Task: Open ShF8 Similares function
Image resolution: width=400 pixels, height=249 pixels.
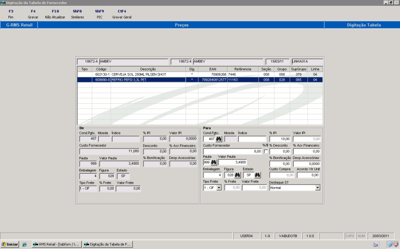Action: point(77,14)
